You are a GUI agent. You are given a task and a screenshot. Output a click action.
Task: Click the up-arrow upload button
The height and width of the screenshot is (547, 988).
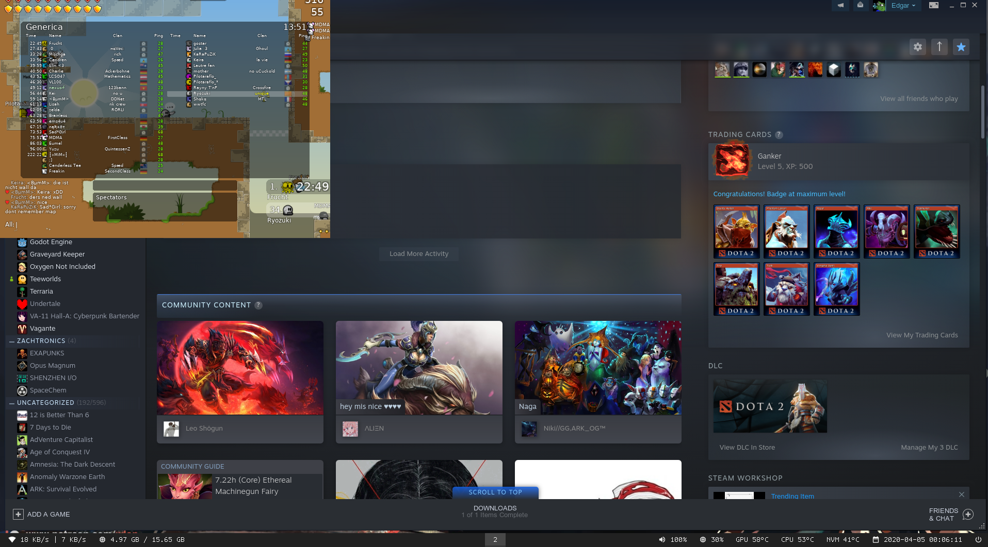click(x=939, y=47)
